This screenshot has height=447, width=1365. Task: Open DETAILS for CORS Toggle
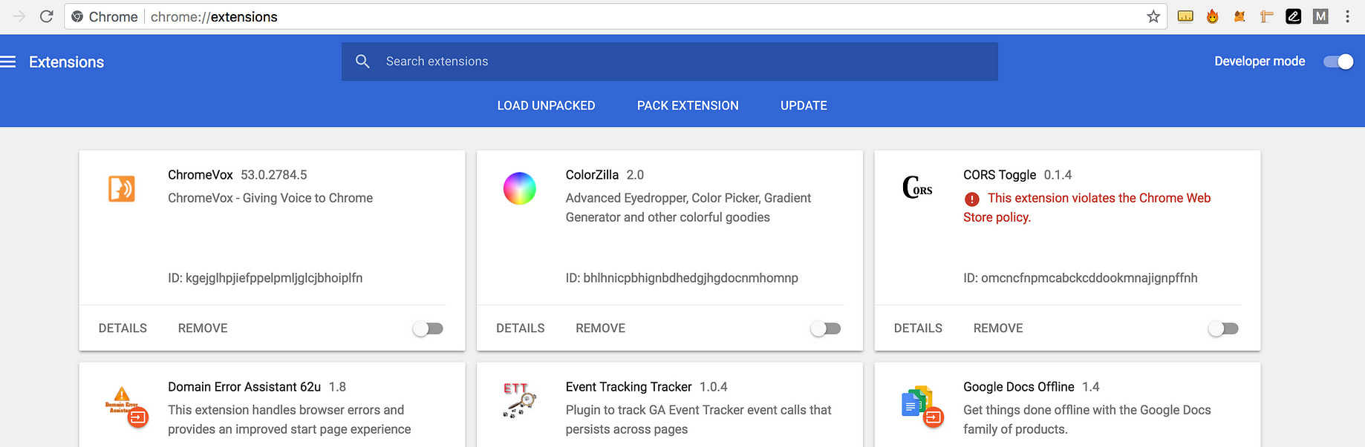(x=918, y=328)
